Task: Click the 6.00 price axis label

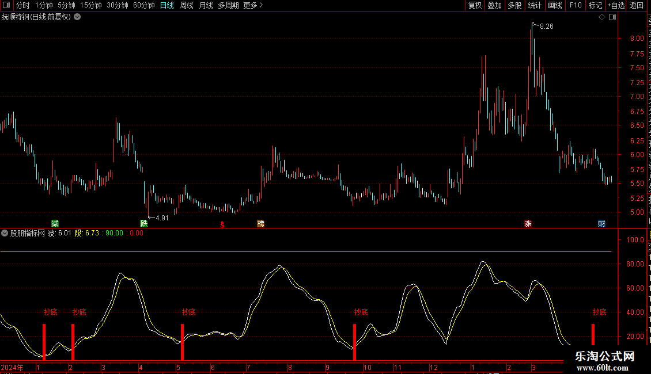Action: tap(637, 154)
